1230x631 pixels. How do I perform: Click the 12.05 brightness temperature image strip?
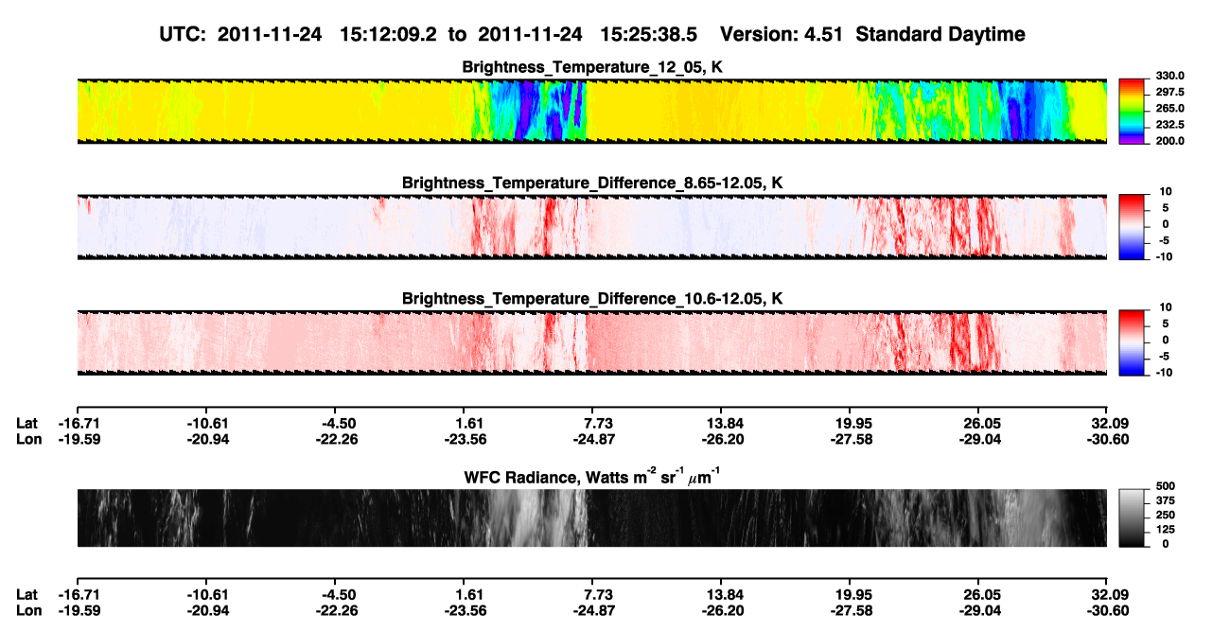[x=591, y=111]
